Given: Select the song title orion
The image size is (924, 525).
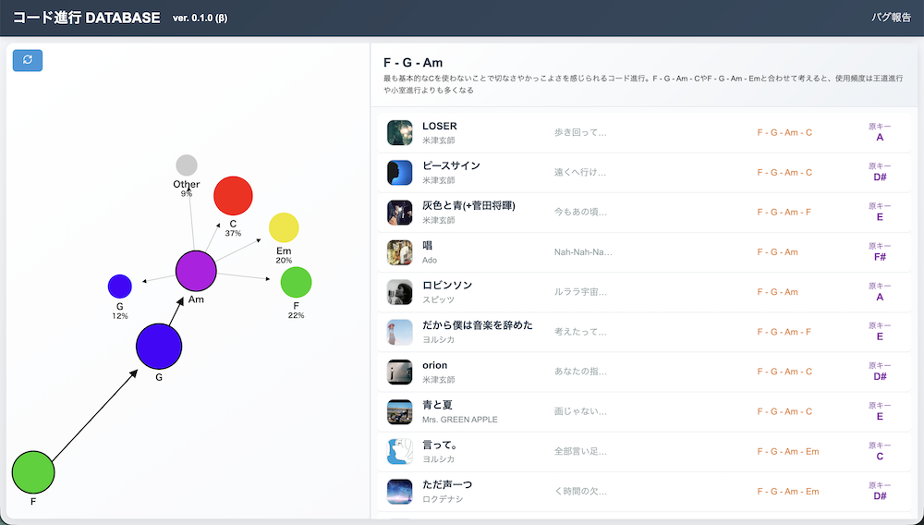Looking at the screenshot, I should tap(435, 365).
